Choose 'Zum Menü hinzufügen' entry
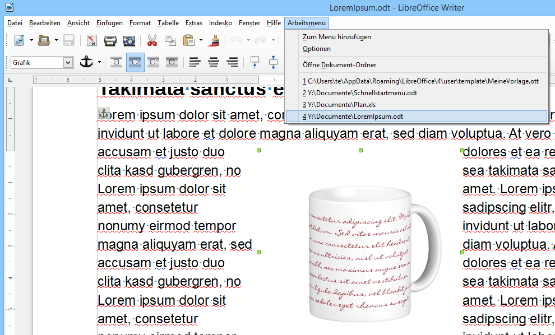The image size is (555, 335). (x=417, y=37)
